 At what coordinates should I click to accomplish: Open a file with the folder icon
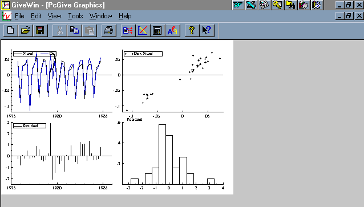pos(25,30)
